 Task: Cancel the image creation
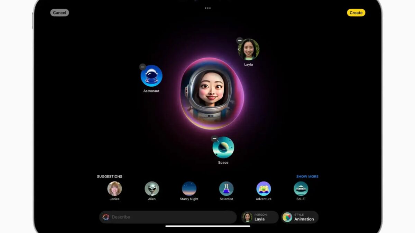pyautogui.click(x=59, y=12)
